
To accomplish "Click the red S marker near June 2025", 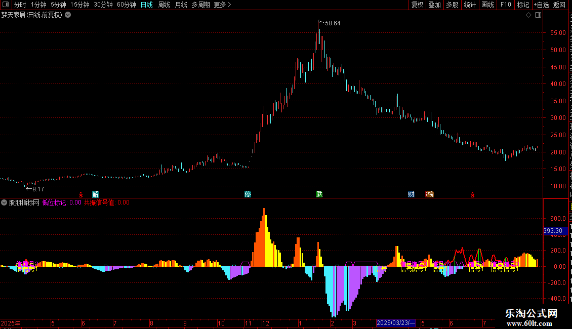I will pyautogui.click(x=81, y=195).
